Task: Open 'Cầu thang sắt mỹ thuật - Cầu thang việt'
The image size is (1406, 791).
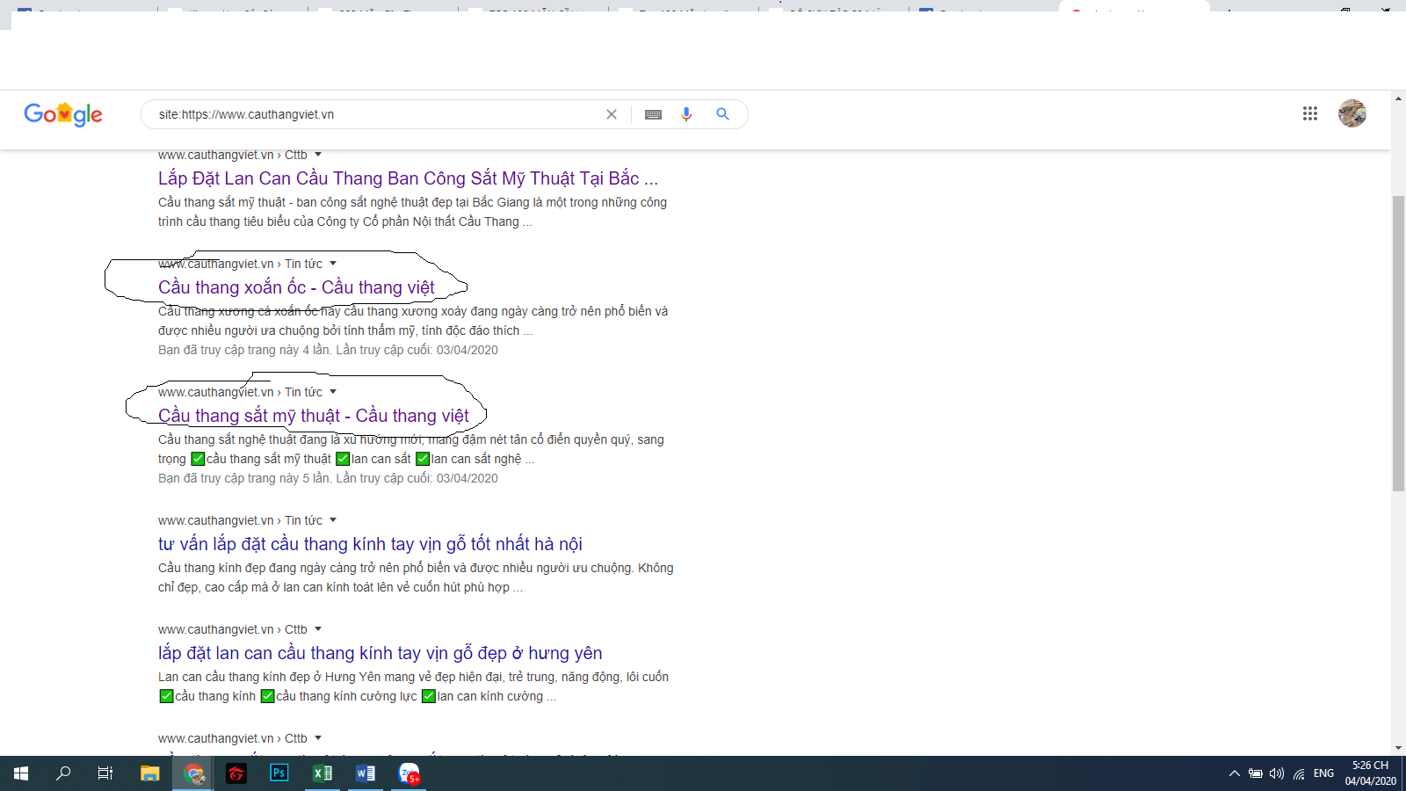Action: (x=314, y=416)
